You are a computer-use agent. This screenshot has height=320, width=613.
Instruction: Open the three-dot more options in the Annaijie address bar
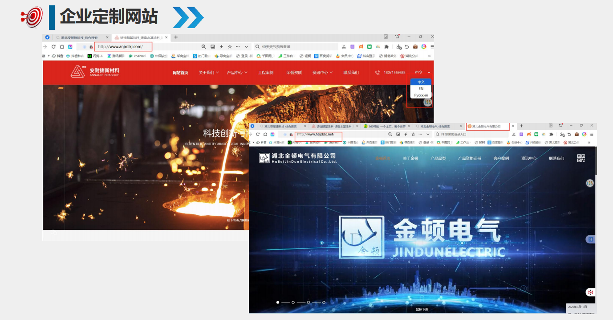click(238, 46)
